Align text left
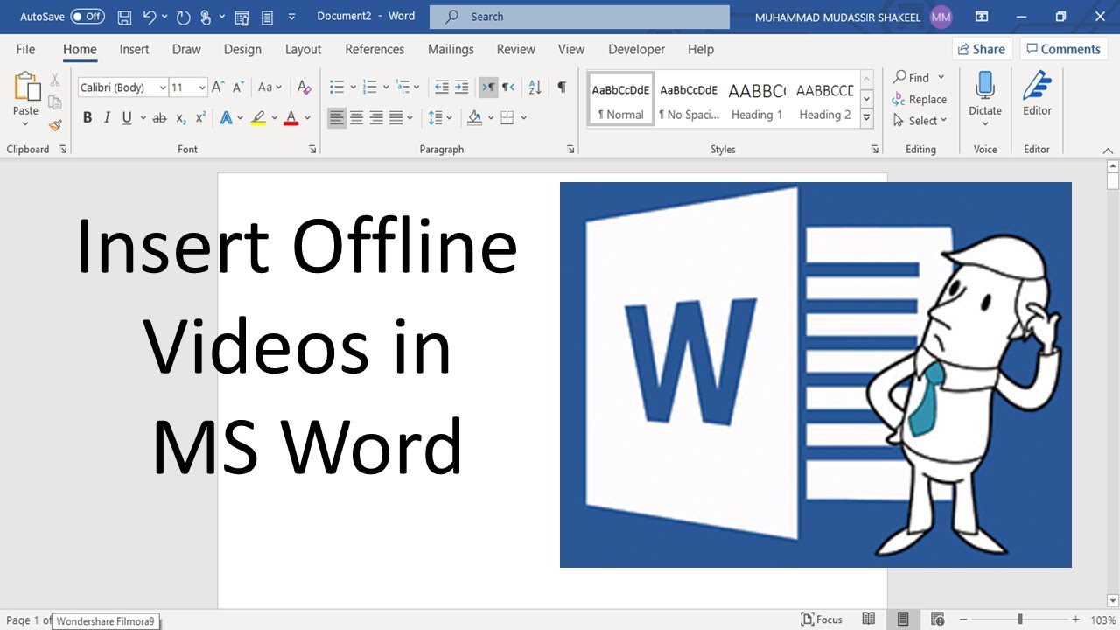 coord(337,118)
